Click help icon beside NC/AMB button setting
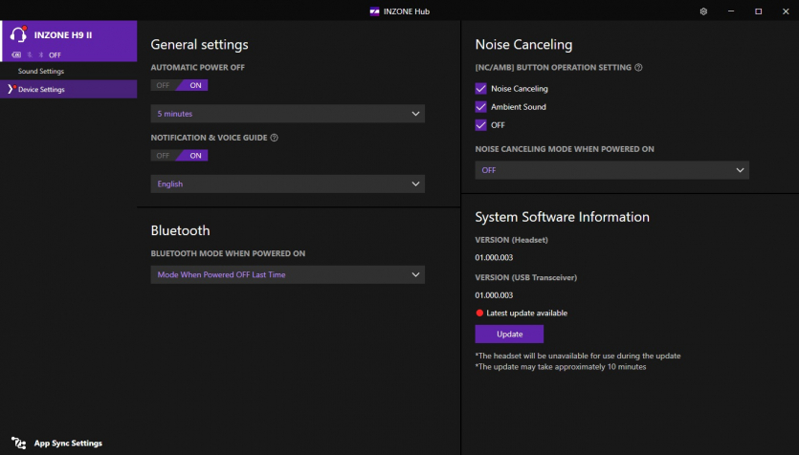The height and width of the screenshot is (455, 799). pos(638,68)
